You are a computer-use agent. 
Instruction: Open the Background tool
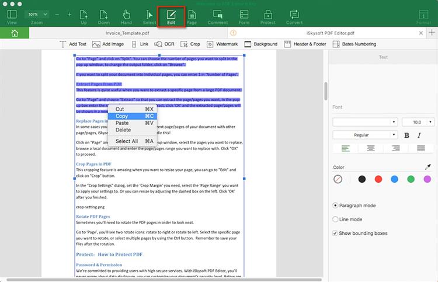click(x=261, y=44)
